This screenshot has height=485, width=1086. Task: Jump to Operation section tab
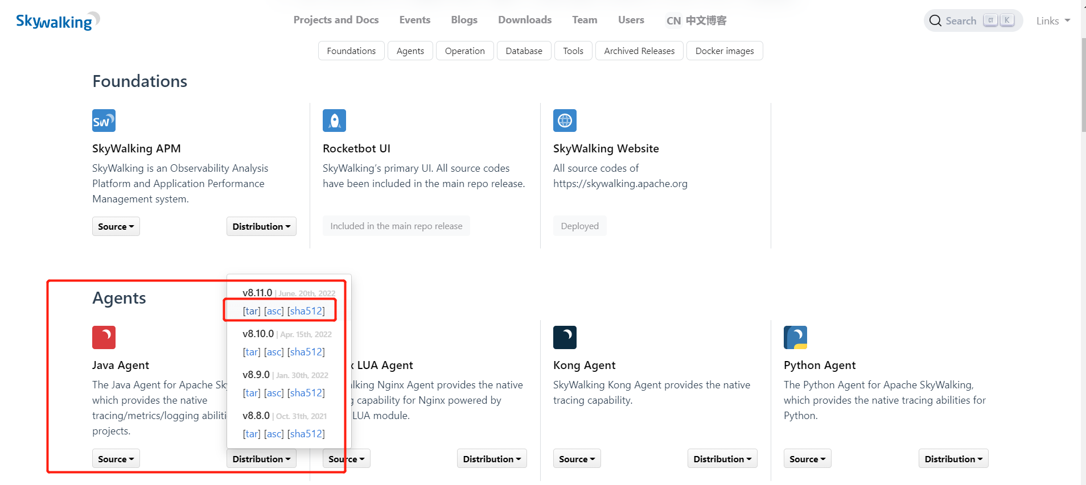click(x=464, y=51)
